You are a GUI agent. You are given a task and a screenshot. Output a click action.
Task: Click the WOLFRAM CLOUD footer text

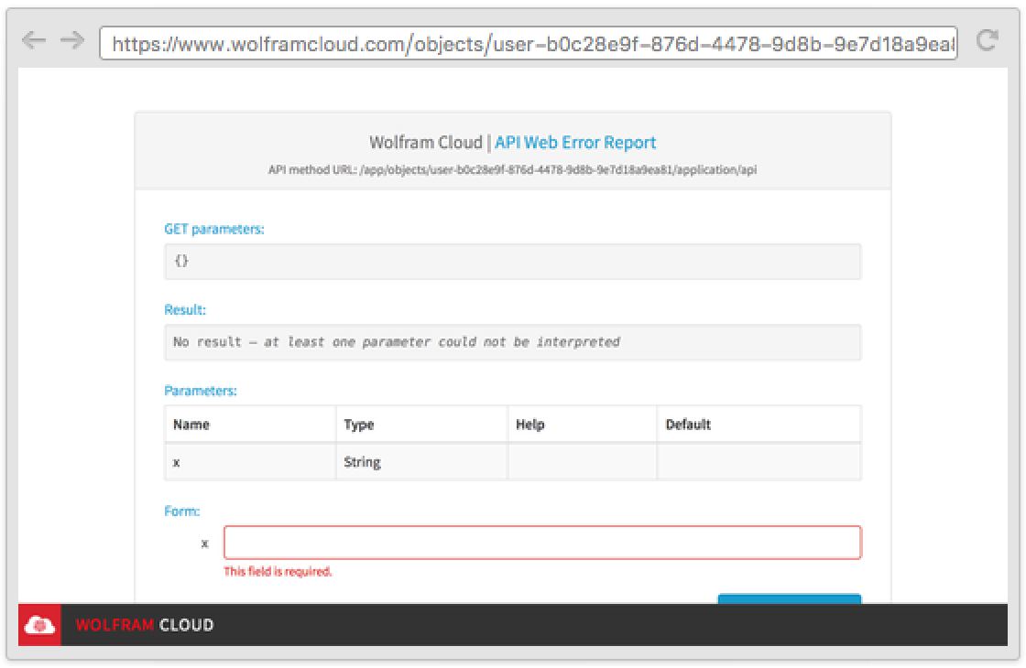click(145, 625)
